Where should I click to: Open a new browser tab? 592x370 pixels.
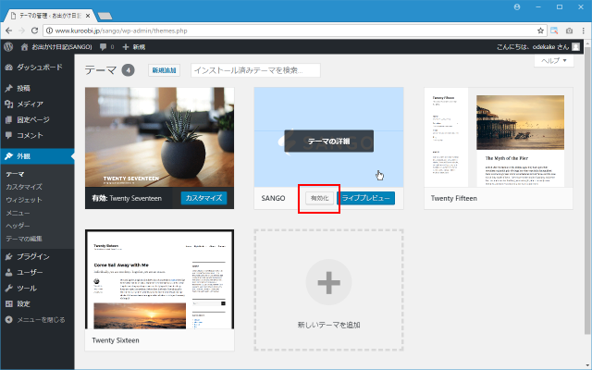[105, 16]
